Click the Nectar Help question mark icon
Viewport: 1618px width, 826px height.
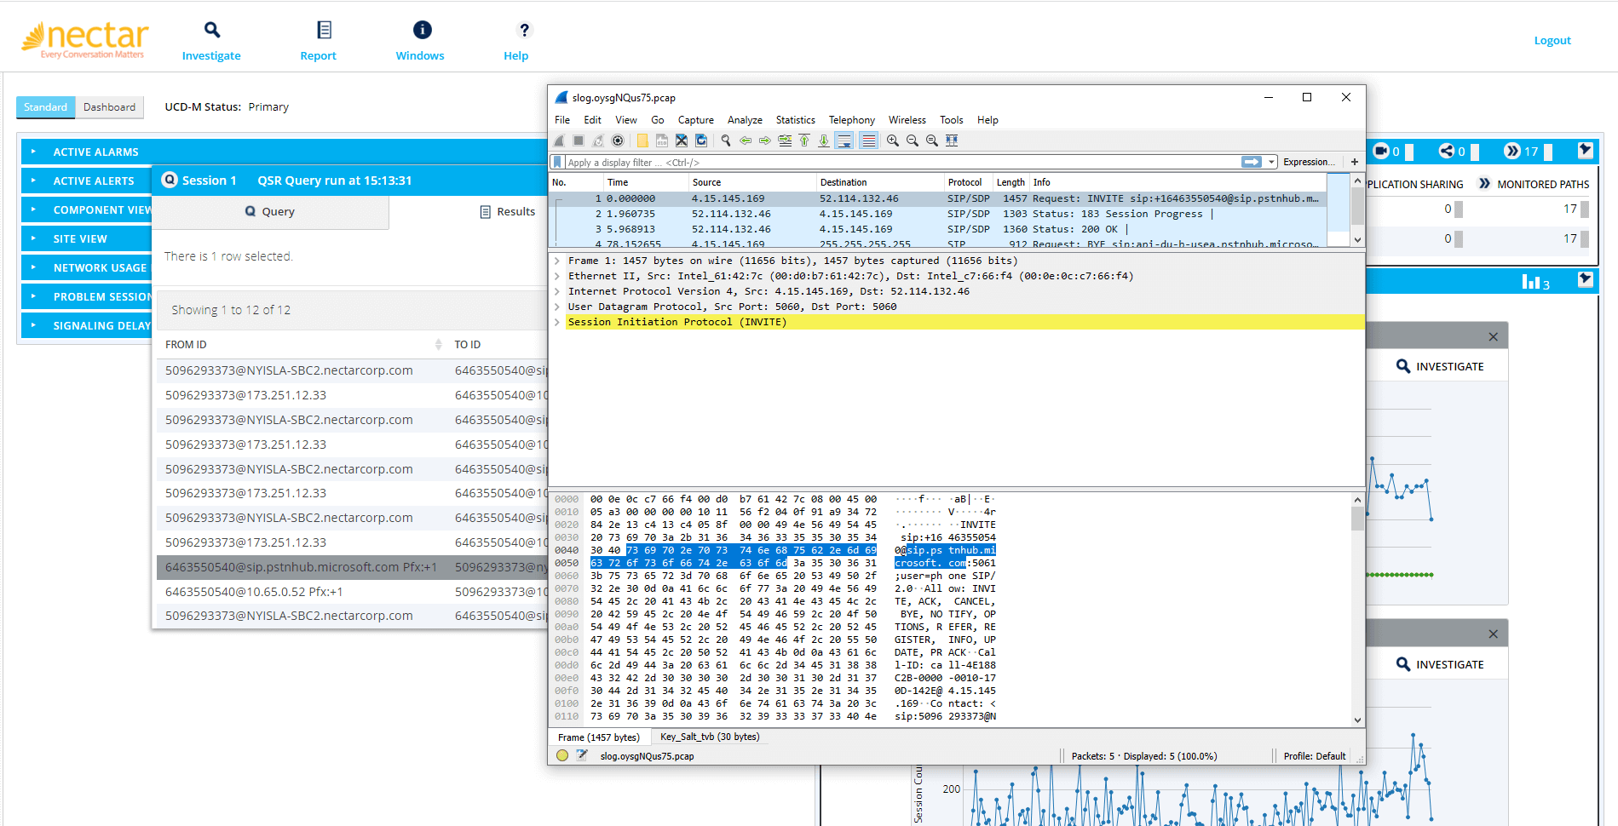524,30
